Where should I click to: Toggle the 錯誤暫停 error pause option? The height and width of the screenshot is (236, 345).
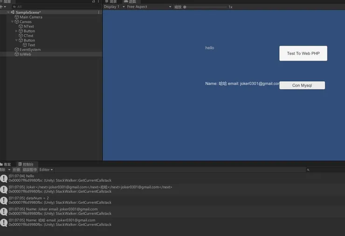point(30,170)
